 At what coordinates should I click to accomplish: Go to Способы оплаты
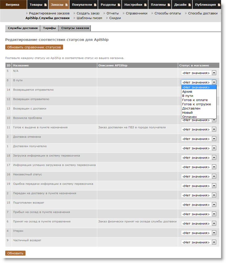pyautogui.click(x=168, y=13)
